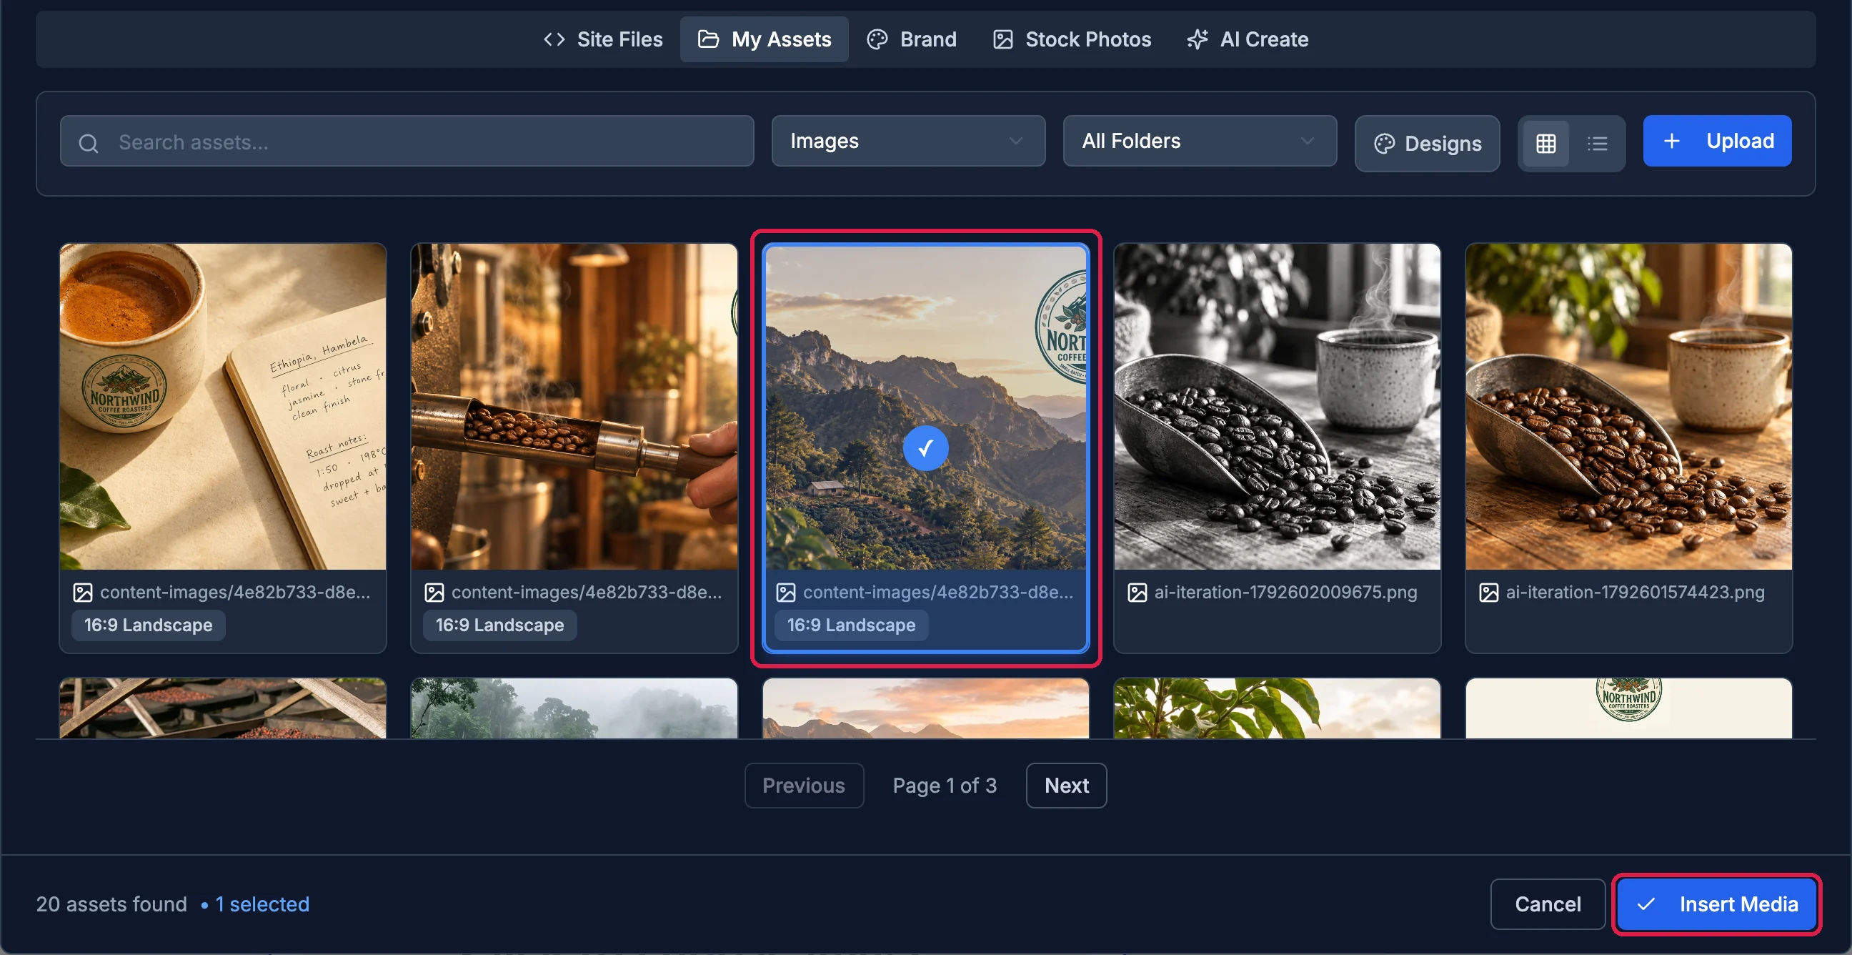Select the coffee cup and notebook thumbnail
Viewport: 1852px width, 955px height.
pyautogui.click(x=223, y=406)
